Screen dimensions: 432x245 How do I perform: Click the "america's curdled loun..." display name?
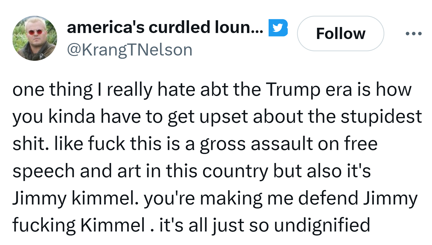[165, 27]
